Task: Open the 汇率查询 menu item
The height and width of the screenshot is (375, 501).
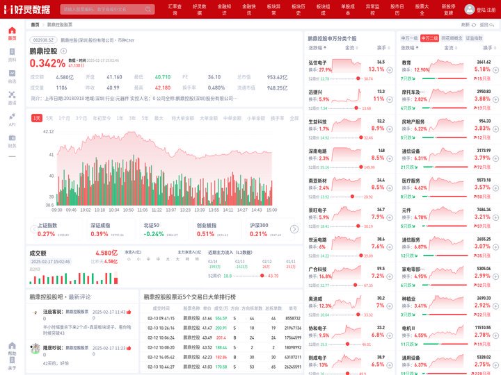Action: coord(175,10)
